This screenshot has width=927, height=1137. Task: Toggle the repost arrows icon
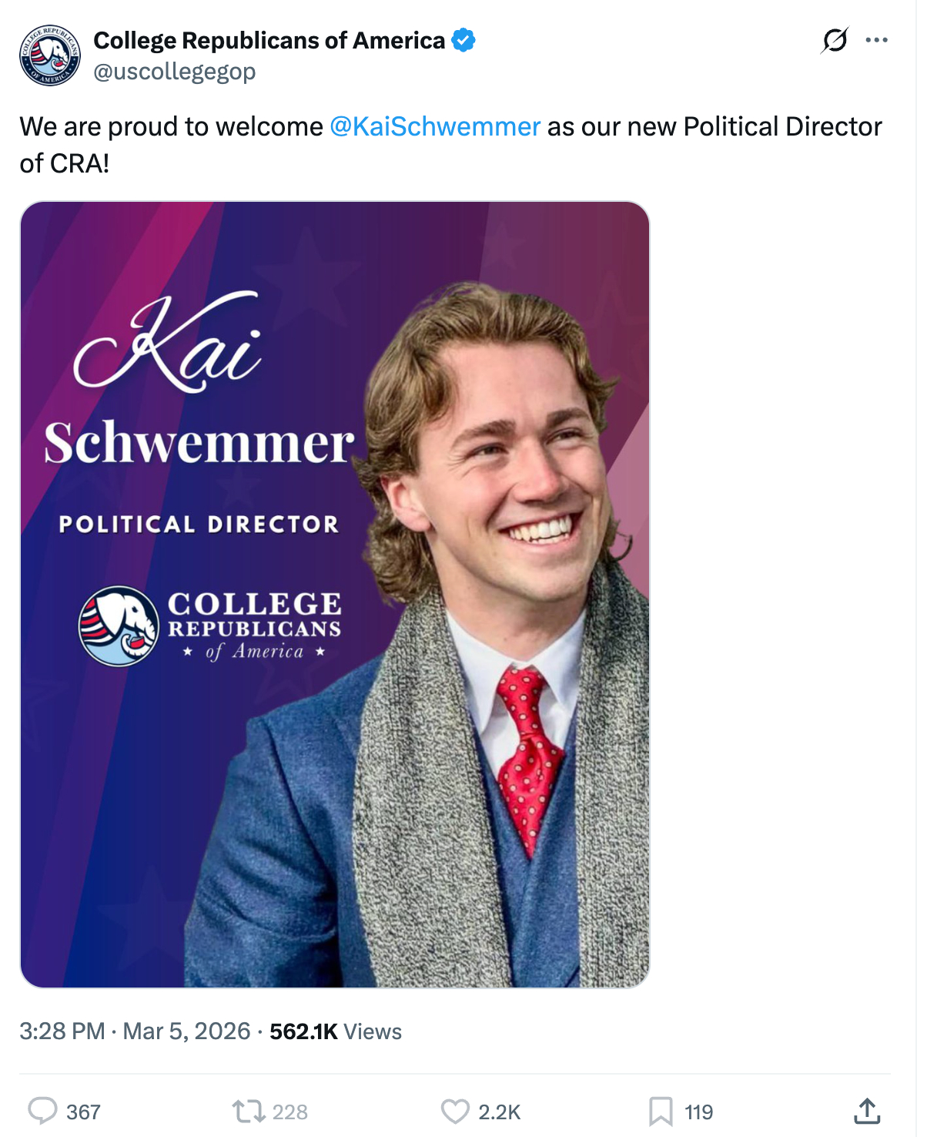tap(249, 1111)
